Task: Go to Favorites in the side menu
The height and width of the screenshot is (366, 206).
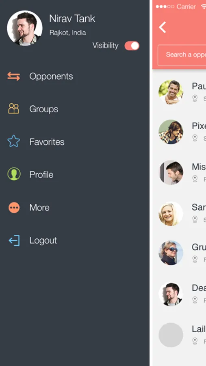Action: [47, 142]
